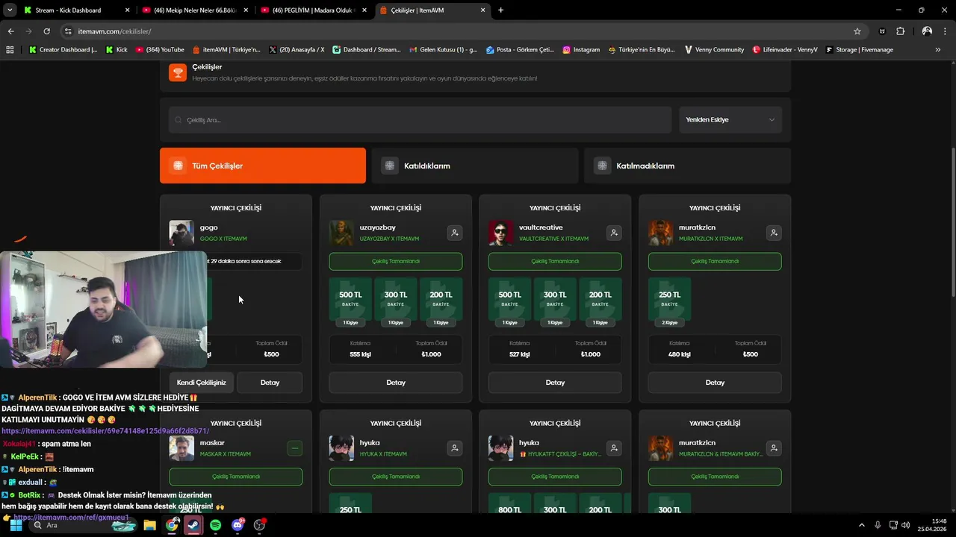Viewport: 956px width, 537px height.
Task: Open Spotify from the taskbar
Action: pyautogui.click(x=215, y=525)
